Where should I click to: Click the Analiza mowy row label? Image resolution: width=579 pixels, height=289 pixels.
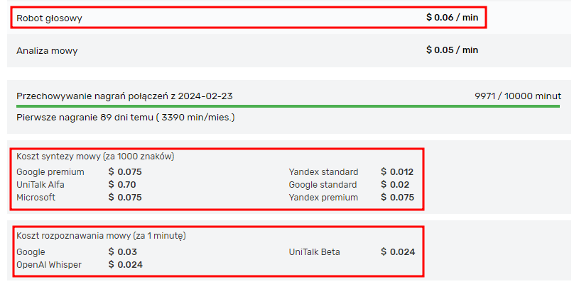(47, 51)
